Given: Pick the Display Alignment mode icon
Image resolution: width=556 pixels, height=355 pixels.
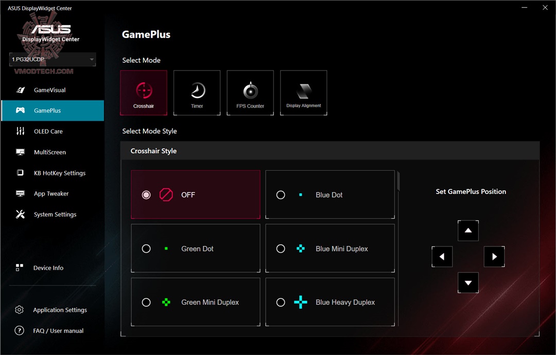Looking at the screenshot, I should point(304,93).
